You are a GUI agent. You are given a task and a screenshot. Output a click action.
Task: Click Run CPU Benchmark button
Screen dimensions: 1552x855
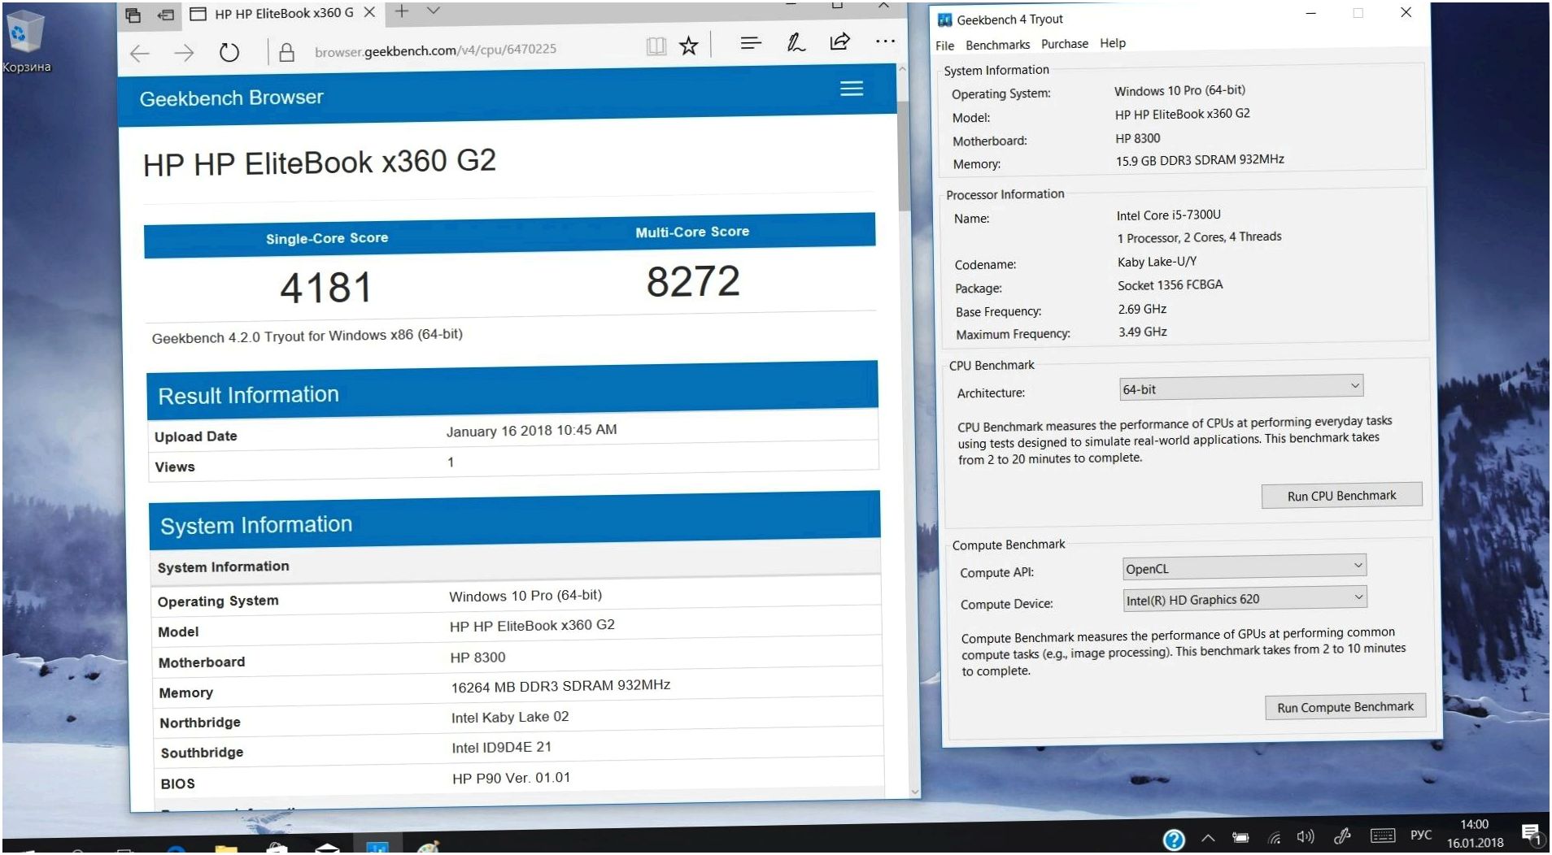(1341, 496)
